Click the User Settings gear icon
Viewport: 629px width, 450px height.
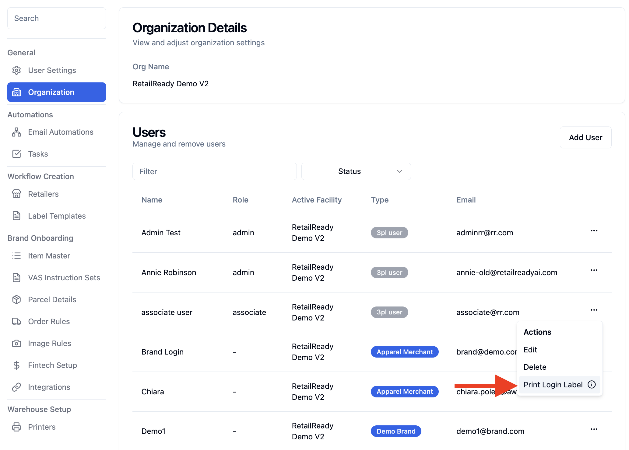16,70
